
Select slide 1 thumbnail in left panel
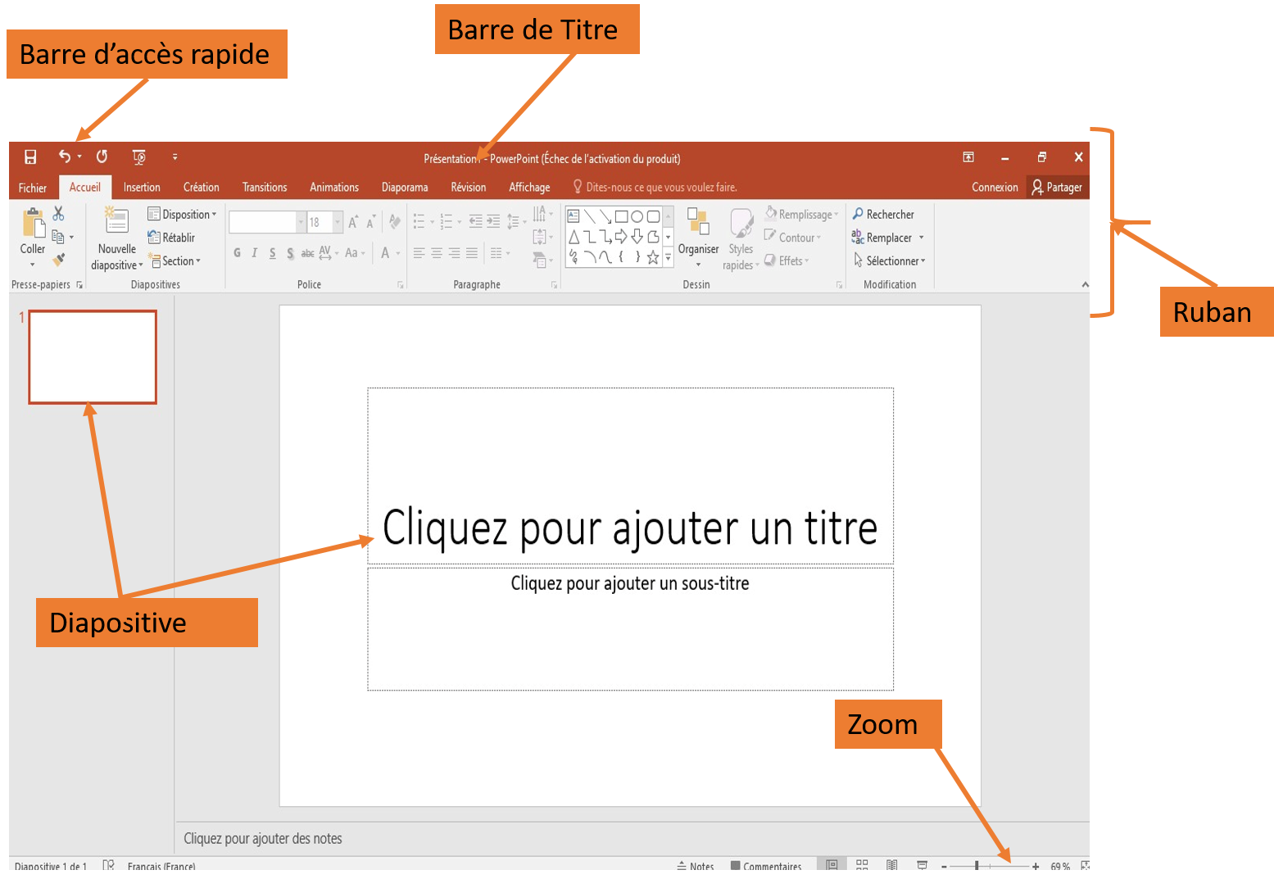click(93, 357)
